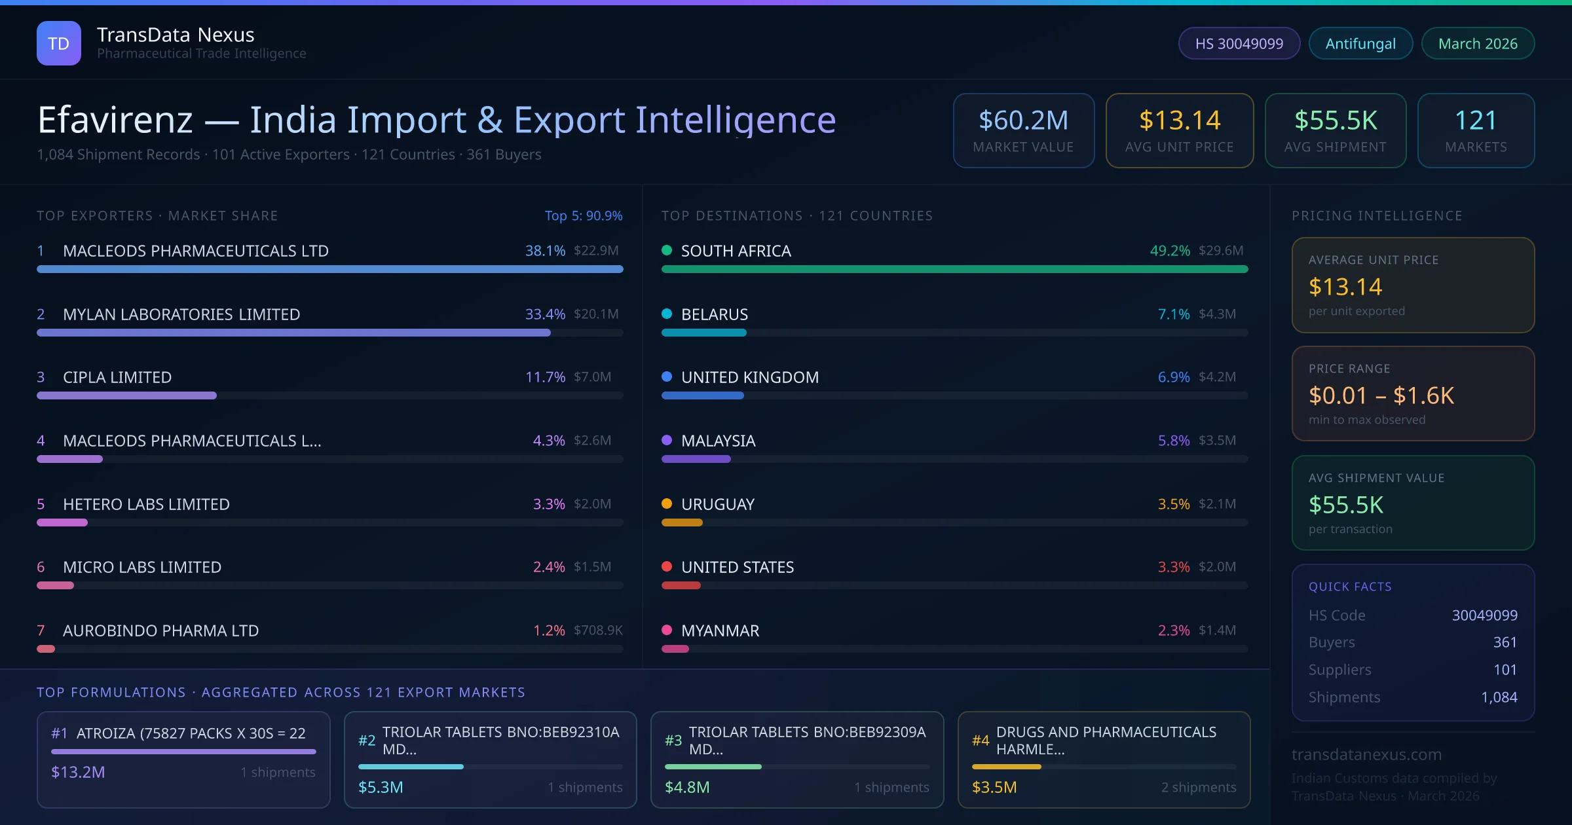Open the PRICING INTELLIGENCE panel
Screen dimensions: 1572x825
point(1377,215)
